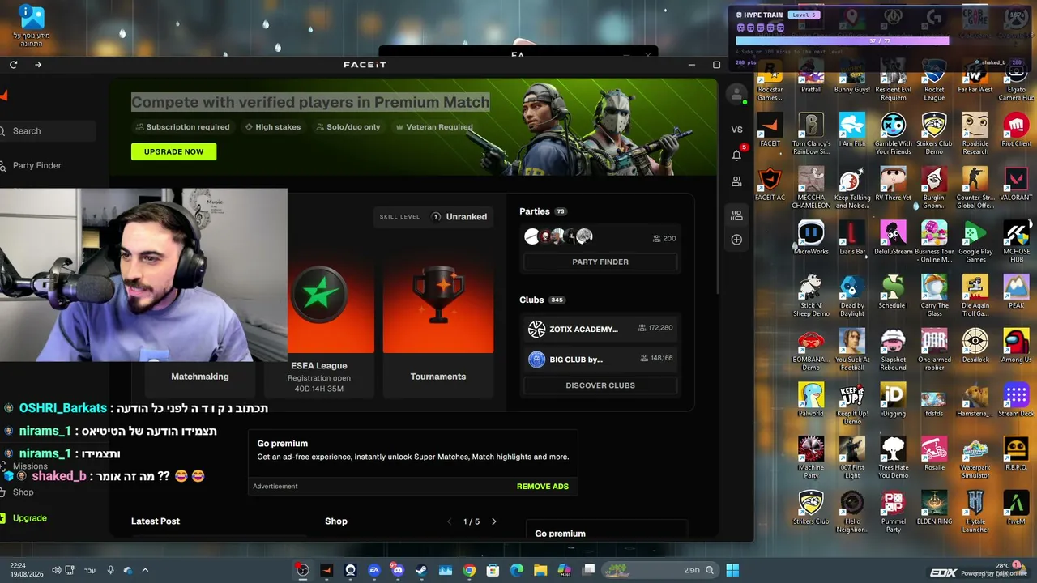The height and width of the screenshot is (583, 1037).
Task: Launch the Rocket League desktop shortcut
Action: tap(934, 79)
